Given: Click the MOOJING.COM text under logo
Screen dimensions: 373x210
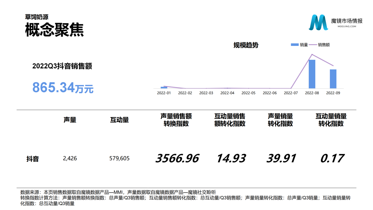Looking at the screenshot, I should tap(347, 26).
